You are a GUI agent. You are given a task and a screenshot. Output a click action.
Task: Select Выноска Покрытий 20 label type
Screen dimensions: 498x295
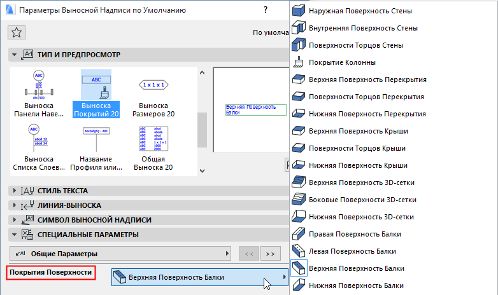(96, 93)
